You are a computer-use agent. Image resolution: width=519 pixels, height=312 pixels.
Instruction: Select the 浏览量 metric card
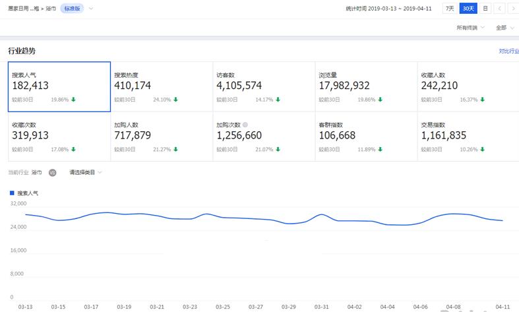366,87
